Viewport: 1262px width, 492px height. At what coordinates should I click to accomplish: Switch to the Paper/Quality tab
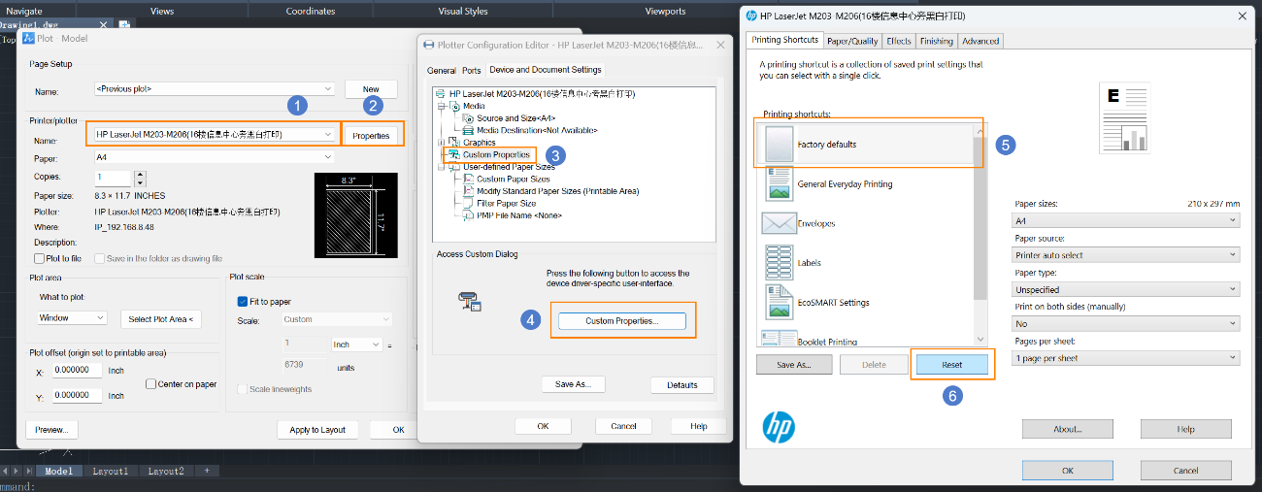852,41
